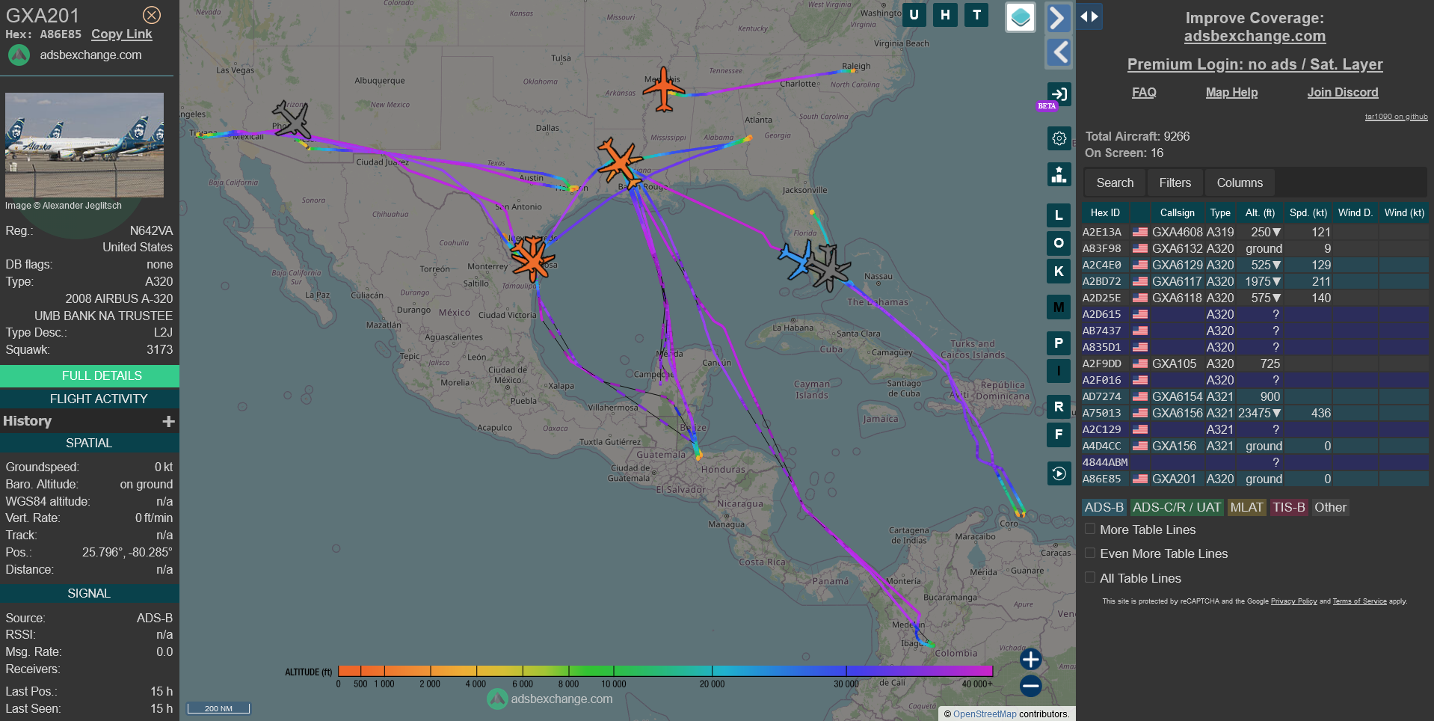
Task: Click the H map toggle button
Action: [x=945, y=15]
